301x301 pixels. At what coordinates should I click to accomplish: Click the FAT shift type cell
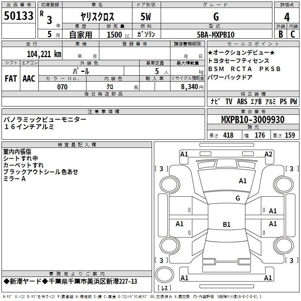point(11,78)
